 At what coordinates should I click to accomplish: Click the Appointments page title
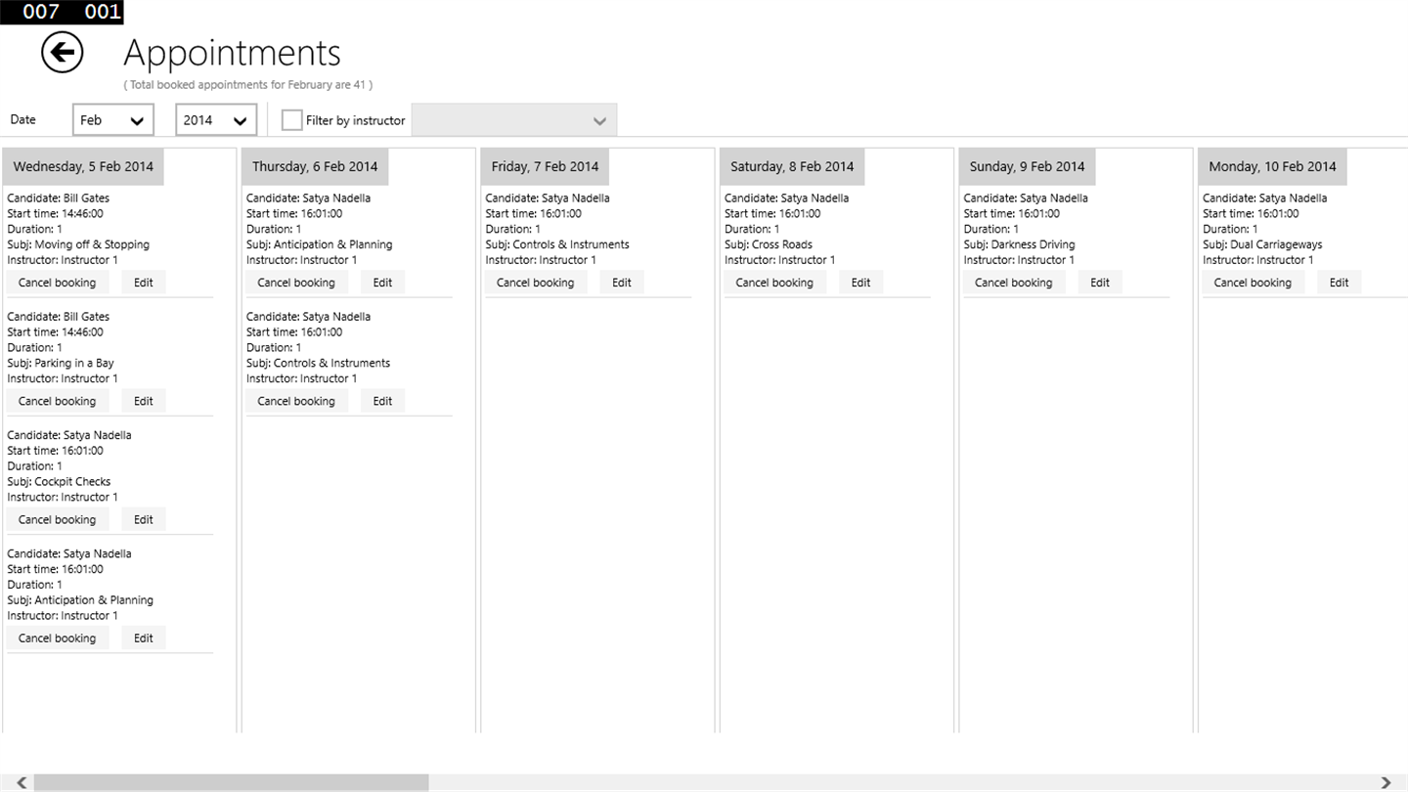click(x=233, y=53)
